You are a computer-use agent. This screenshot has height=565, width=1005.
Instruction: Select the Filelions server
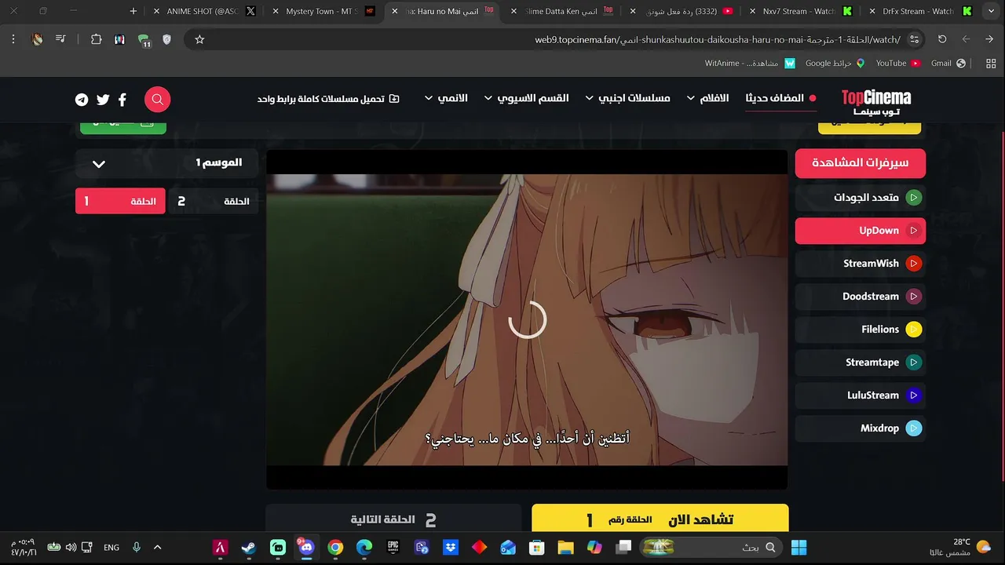coord(861,330)
